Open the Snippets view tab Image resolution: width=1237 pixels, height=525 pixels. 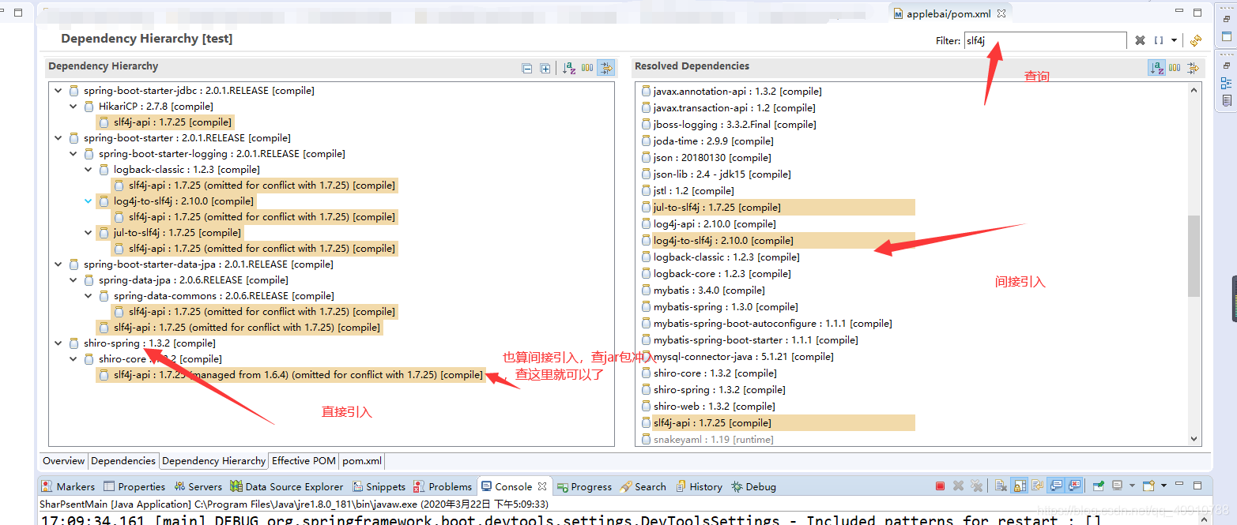379,486
